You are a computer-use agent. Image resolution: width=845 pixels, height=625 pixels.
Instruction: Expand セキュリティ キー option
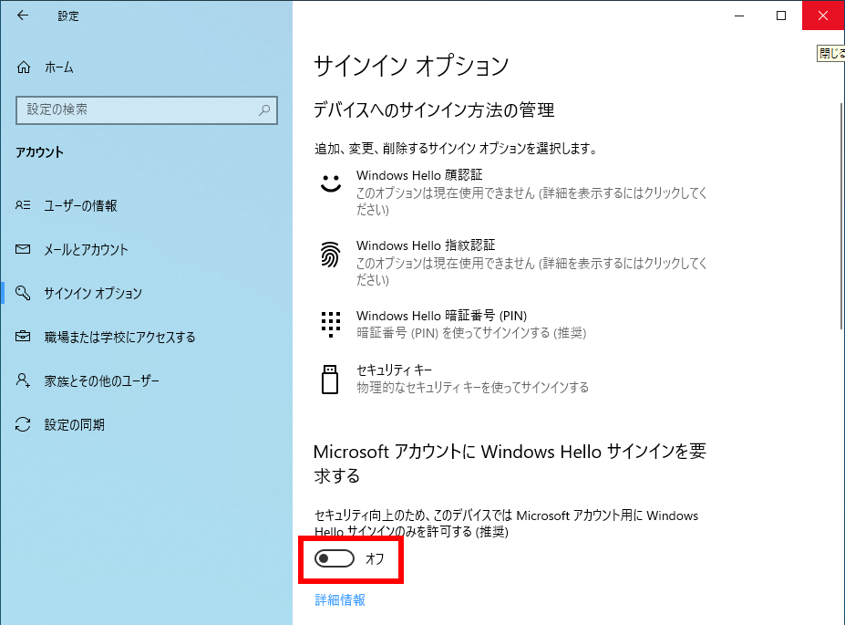pos(513,379)
